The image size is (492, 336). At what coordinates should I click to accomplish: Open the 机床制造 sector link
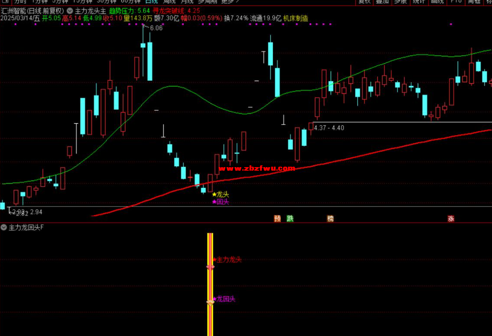click(296, 18)
